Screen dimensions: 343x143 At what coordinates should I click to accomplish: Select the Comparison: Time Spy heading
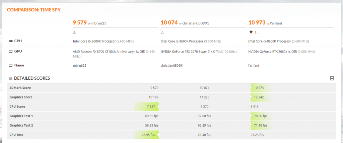click(x=34, y=10)
